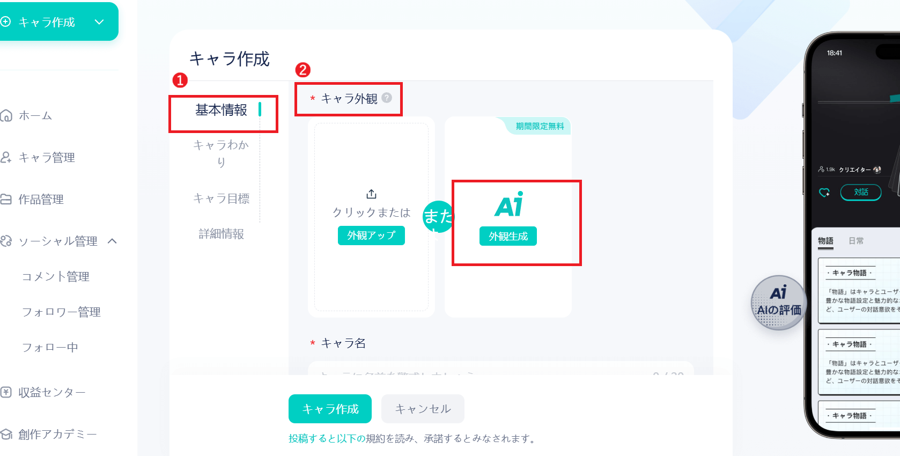The height and width of the screenshot is (456, 900).
Task: Click the 1.9k followers icon in preview
Action: coord(821,170)
